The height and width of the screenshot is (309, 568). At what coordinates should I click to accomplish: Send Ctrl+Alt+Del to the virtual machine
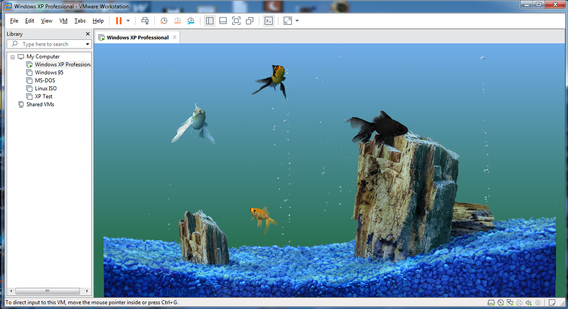(x=145, y=21)
